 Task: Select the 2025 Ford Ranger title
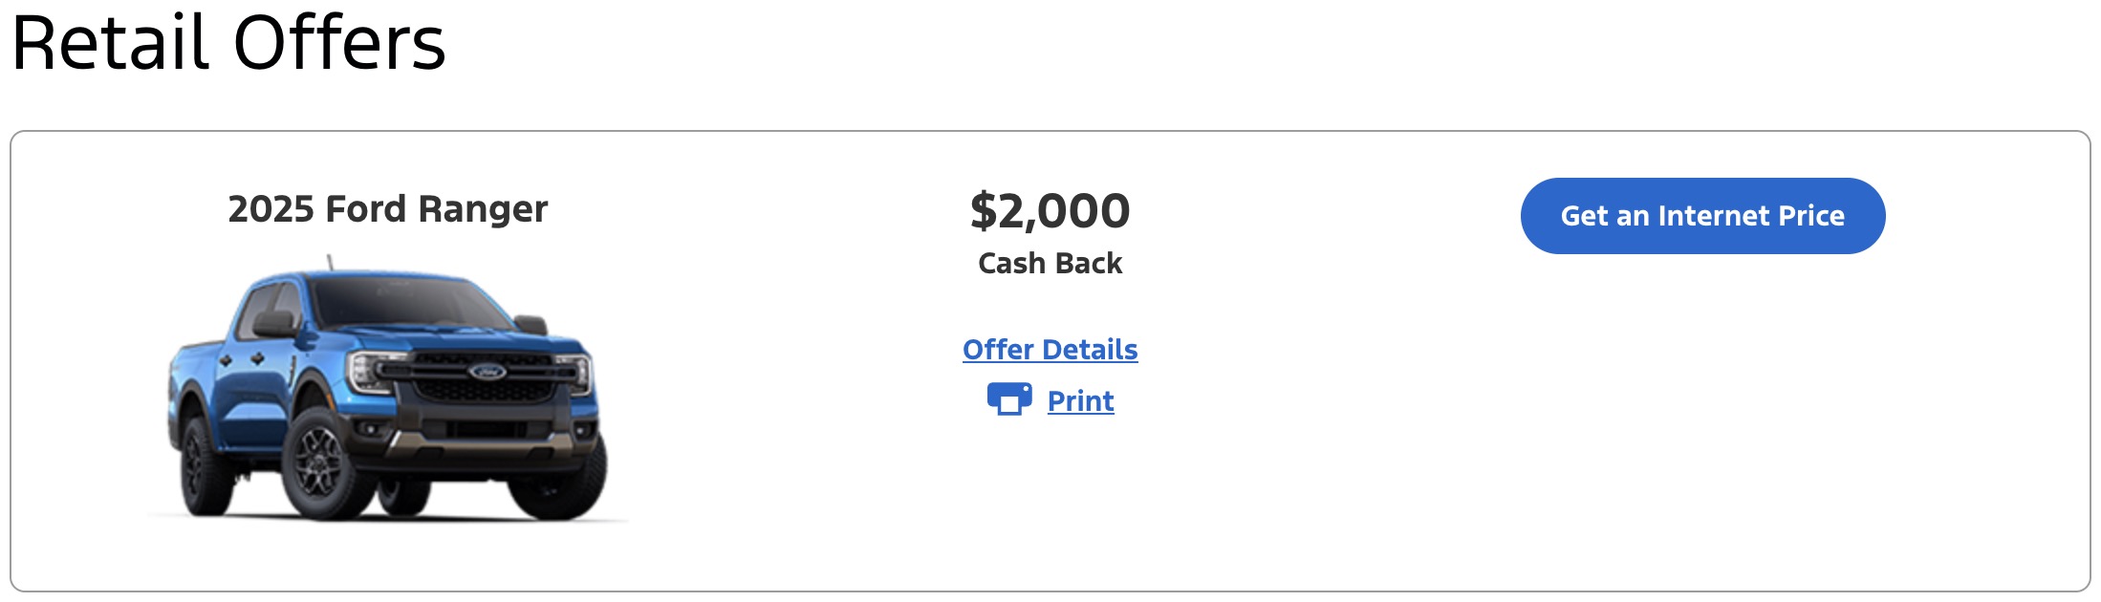(387, 209)
